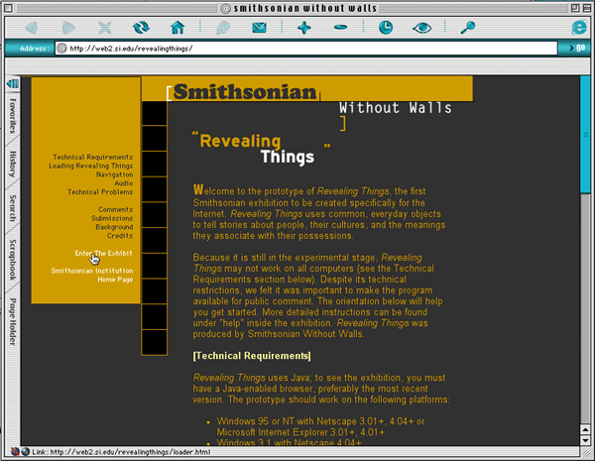The width and height of the screenshot is (595, 461).
Task: Open the Favorites side tab
Action: tap(13, 116)
